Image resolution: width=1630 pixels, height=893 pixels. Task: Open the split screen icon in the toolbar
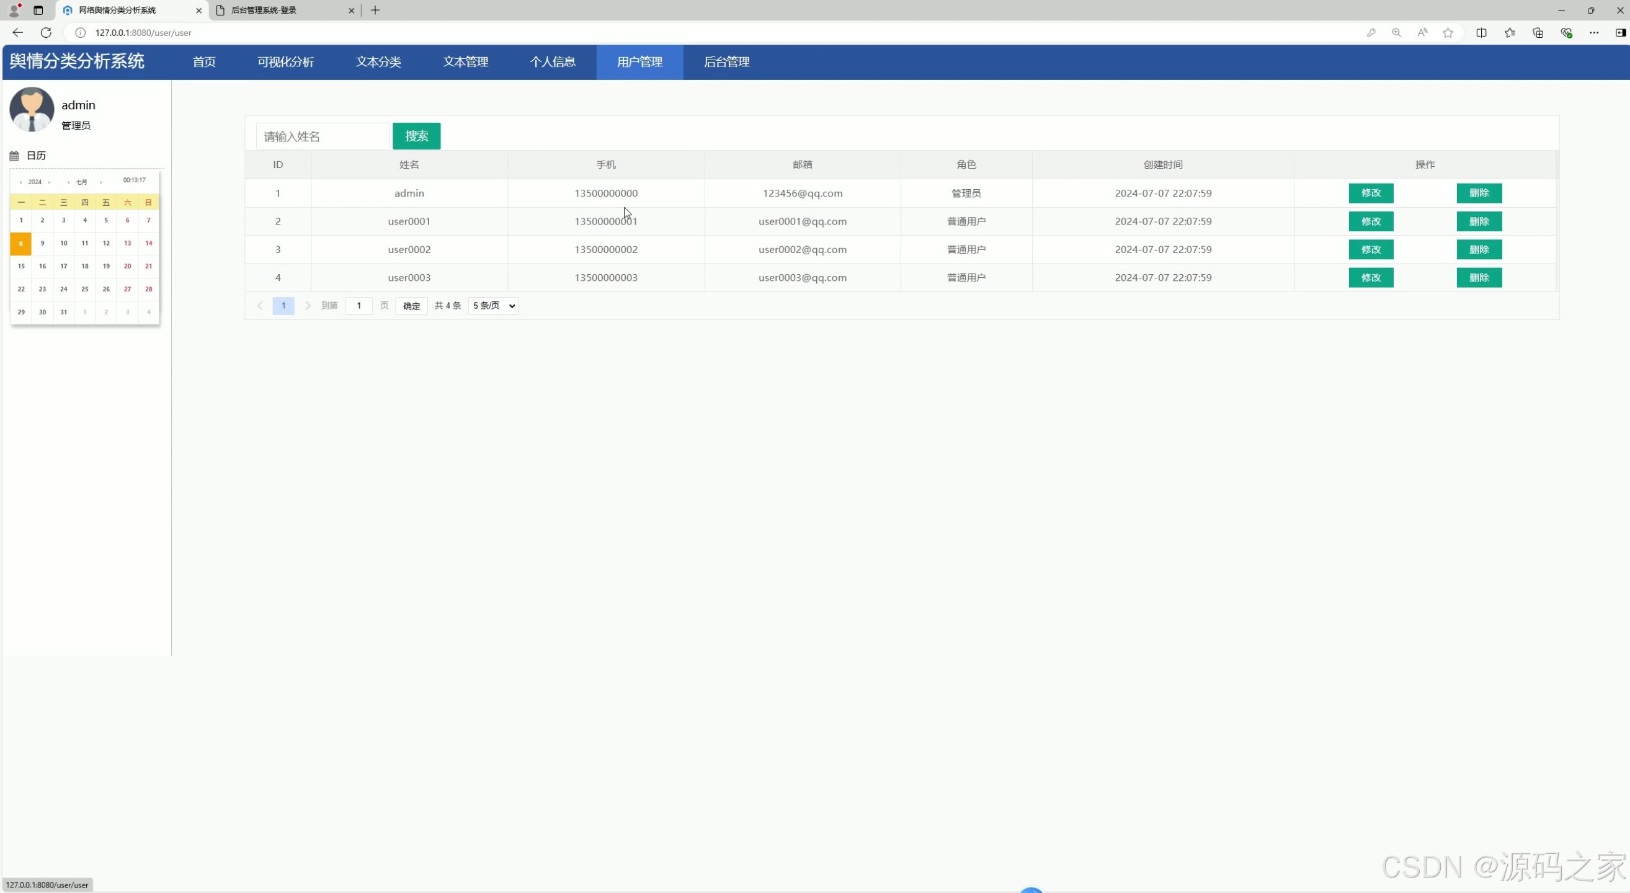pyautogui.click(x=1481, y=32)
